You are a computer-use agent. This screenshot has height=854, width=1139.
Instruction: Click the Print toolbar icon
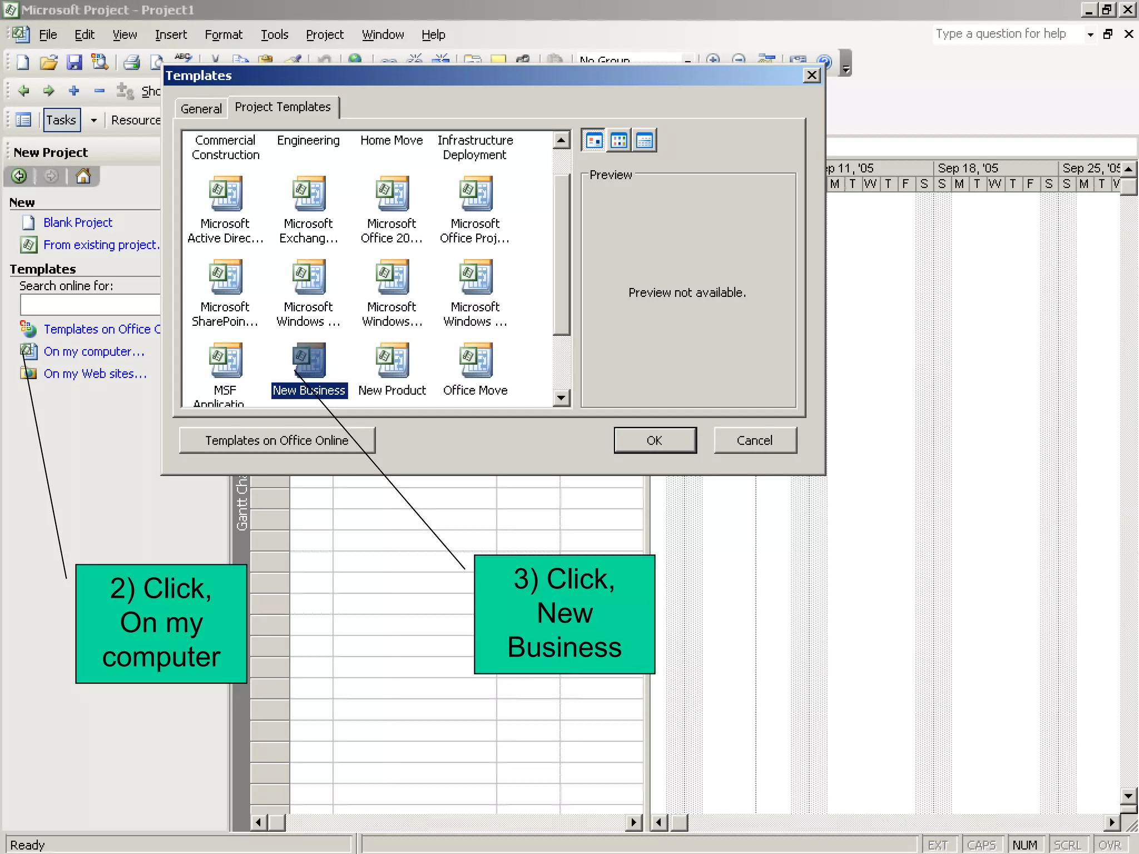point(132,62)
